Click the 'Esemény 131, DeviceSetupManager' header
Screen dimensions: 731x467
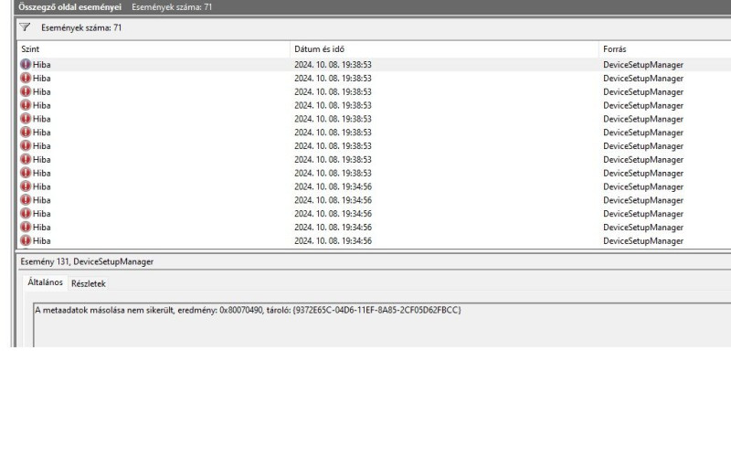click(87, 261)
